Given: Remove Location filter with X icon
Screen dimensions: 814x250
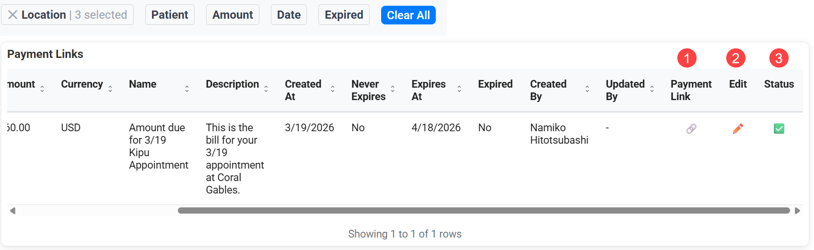Looking at the screenshot, I should (13, 15).
